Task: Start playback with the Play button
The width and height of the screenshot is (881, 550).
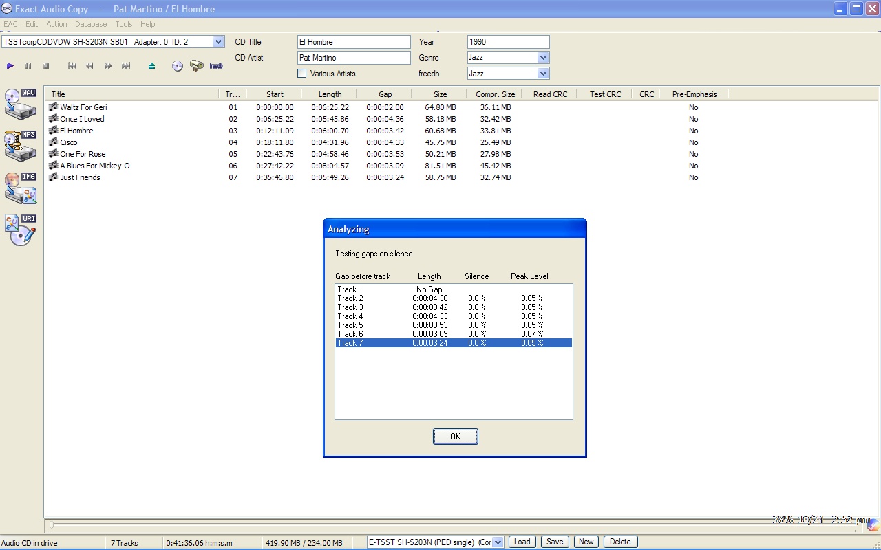Action: 10,66
